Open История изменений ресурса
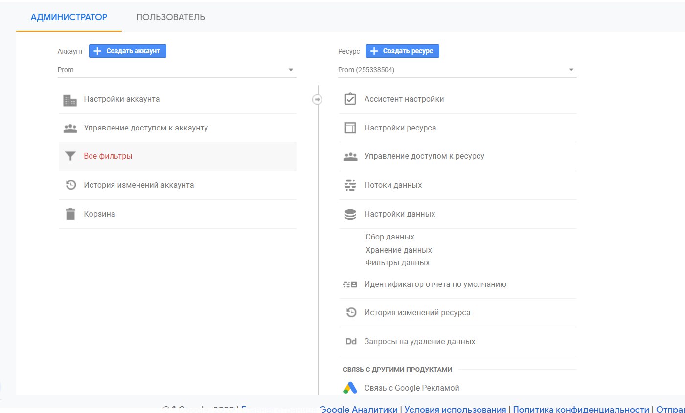The image size is (685, 413). tap(457, 312)
